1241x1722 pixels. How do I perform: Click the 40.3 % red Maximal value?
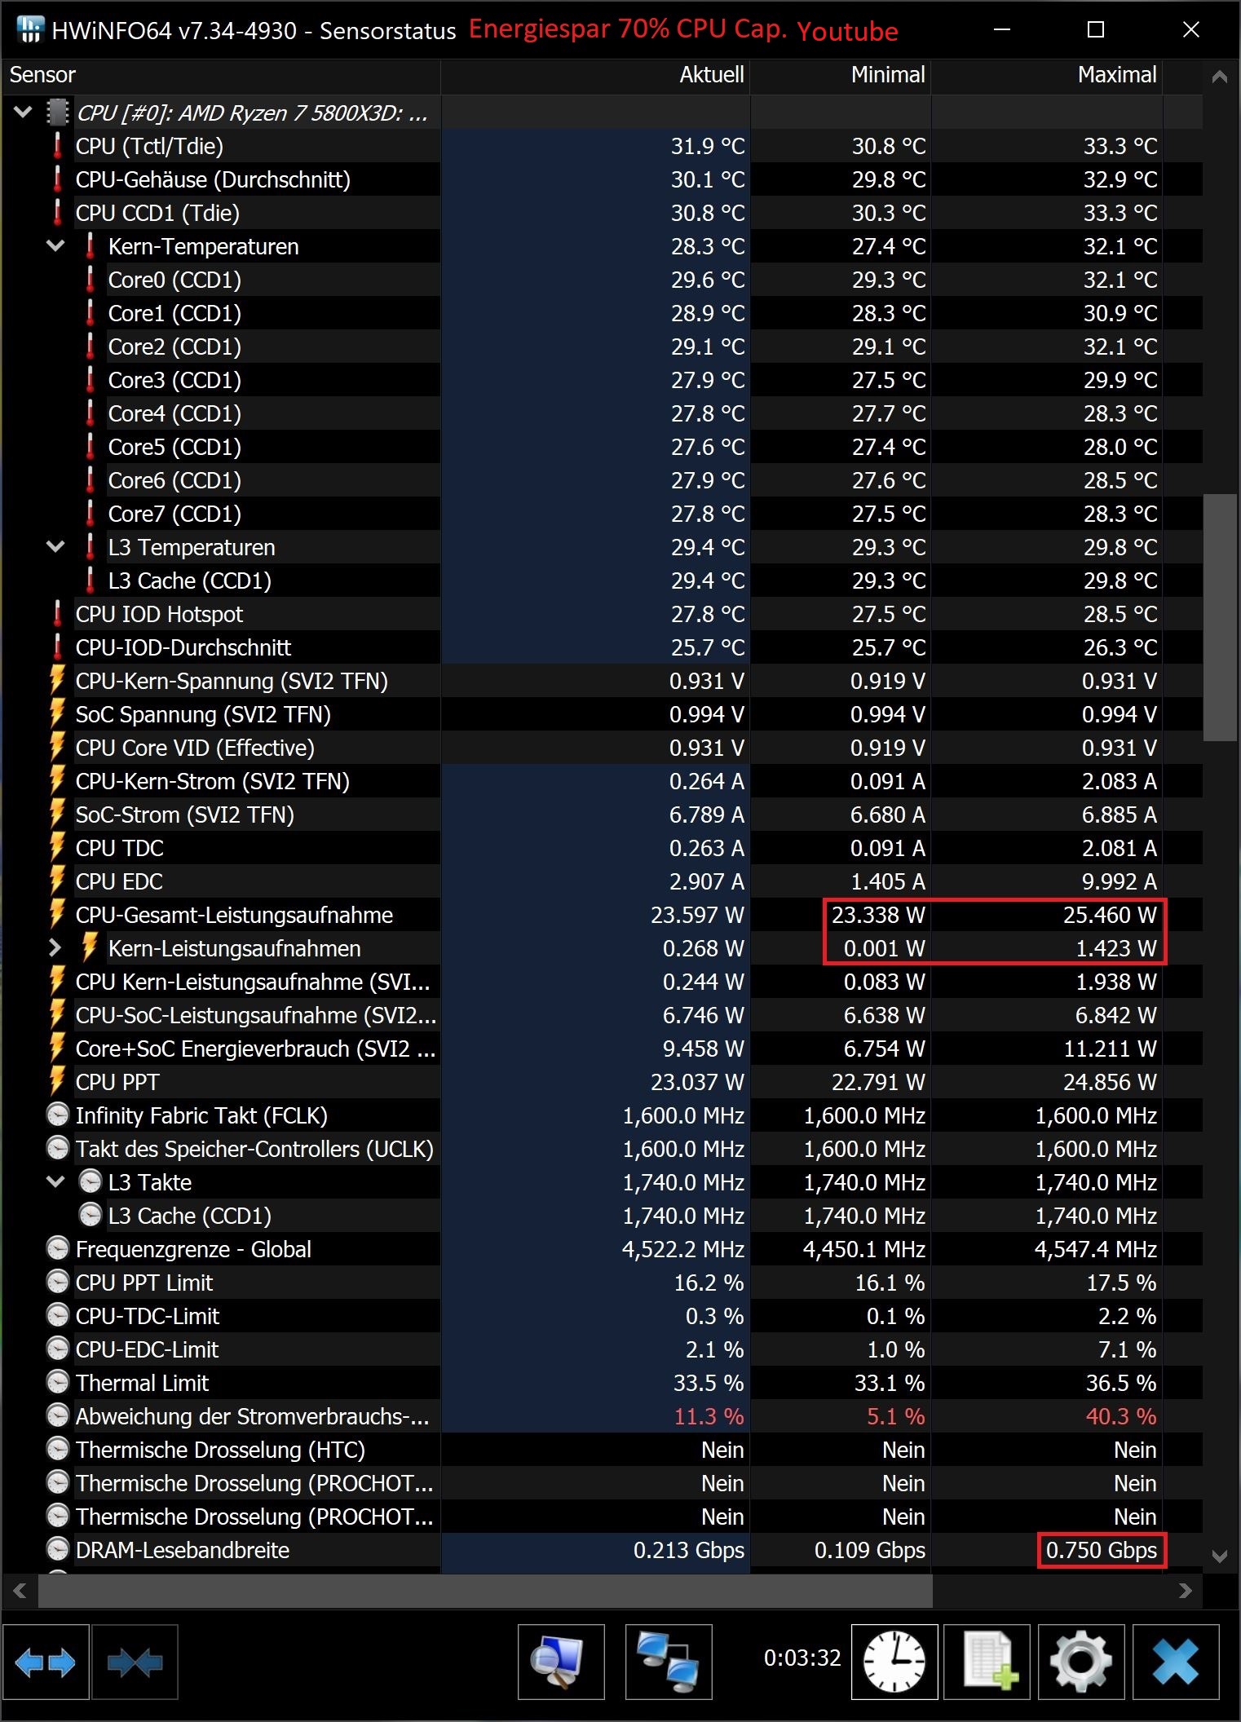[x=1121, y=1416]
